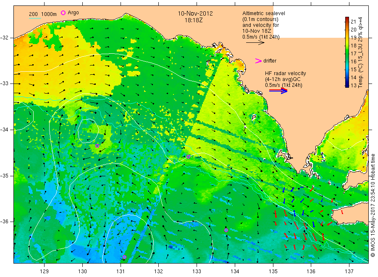The height and width of the screenshot is (277, 378).
Task: Click the longitude axis label 130
Action: click(82, 272)
